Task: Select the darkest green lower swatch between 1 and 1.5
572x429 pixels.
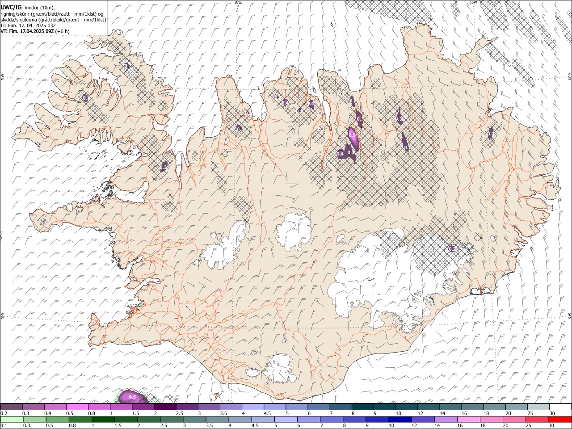Action: 103,419
